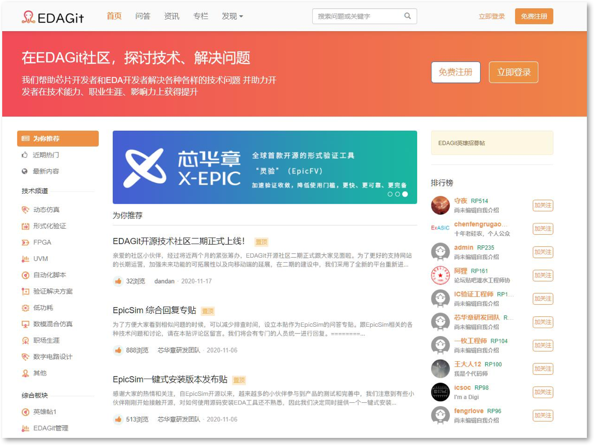594x445 pixels.
Task: Open the EDAGit英雄招募帖 notice
Action: (492, 143)
